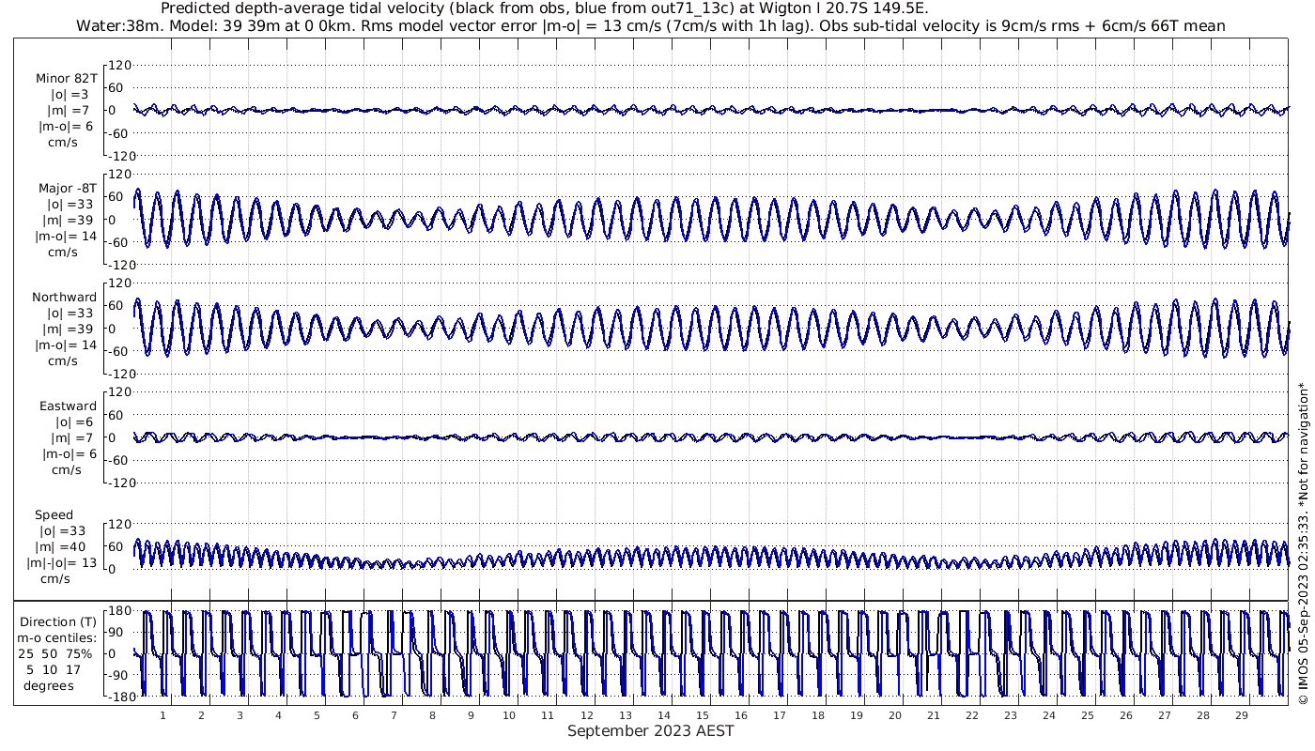Click the '25 50 75%' centiles text
Viewport: 1315px width, 751px height.
[x=54, y=653]
